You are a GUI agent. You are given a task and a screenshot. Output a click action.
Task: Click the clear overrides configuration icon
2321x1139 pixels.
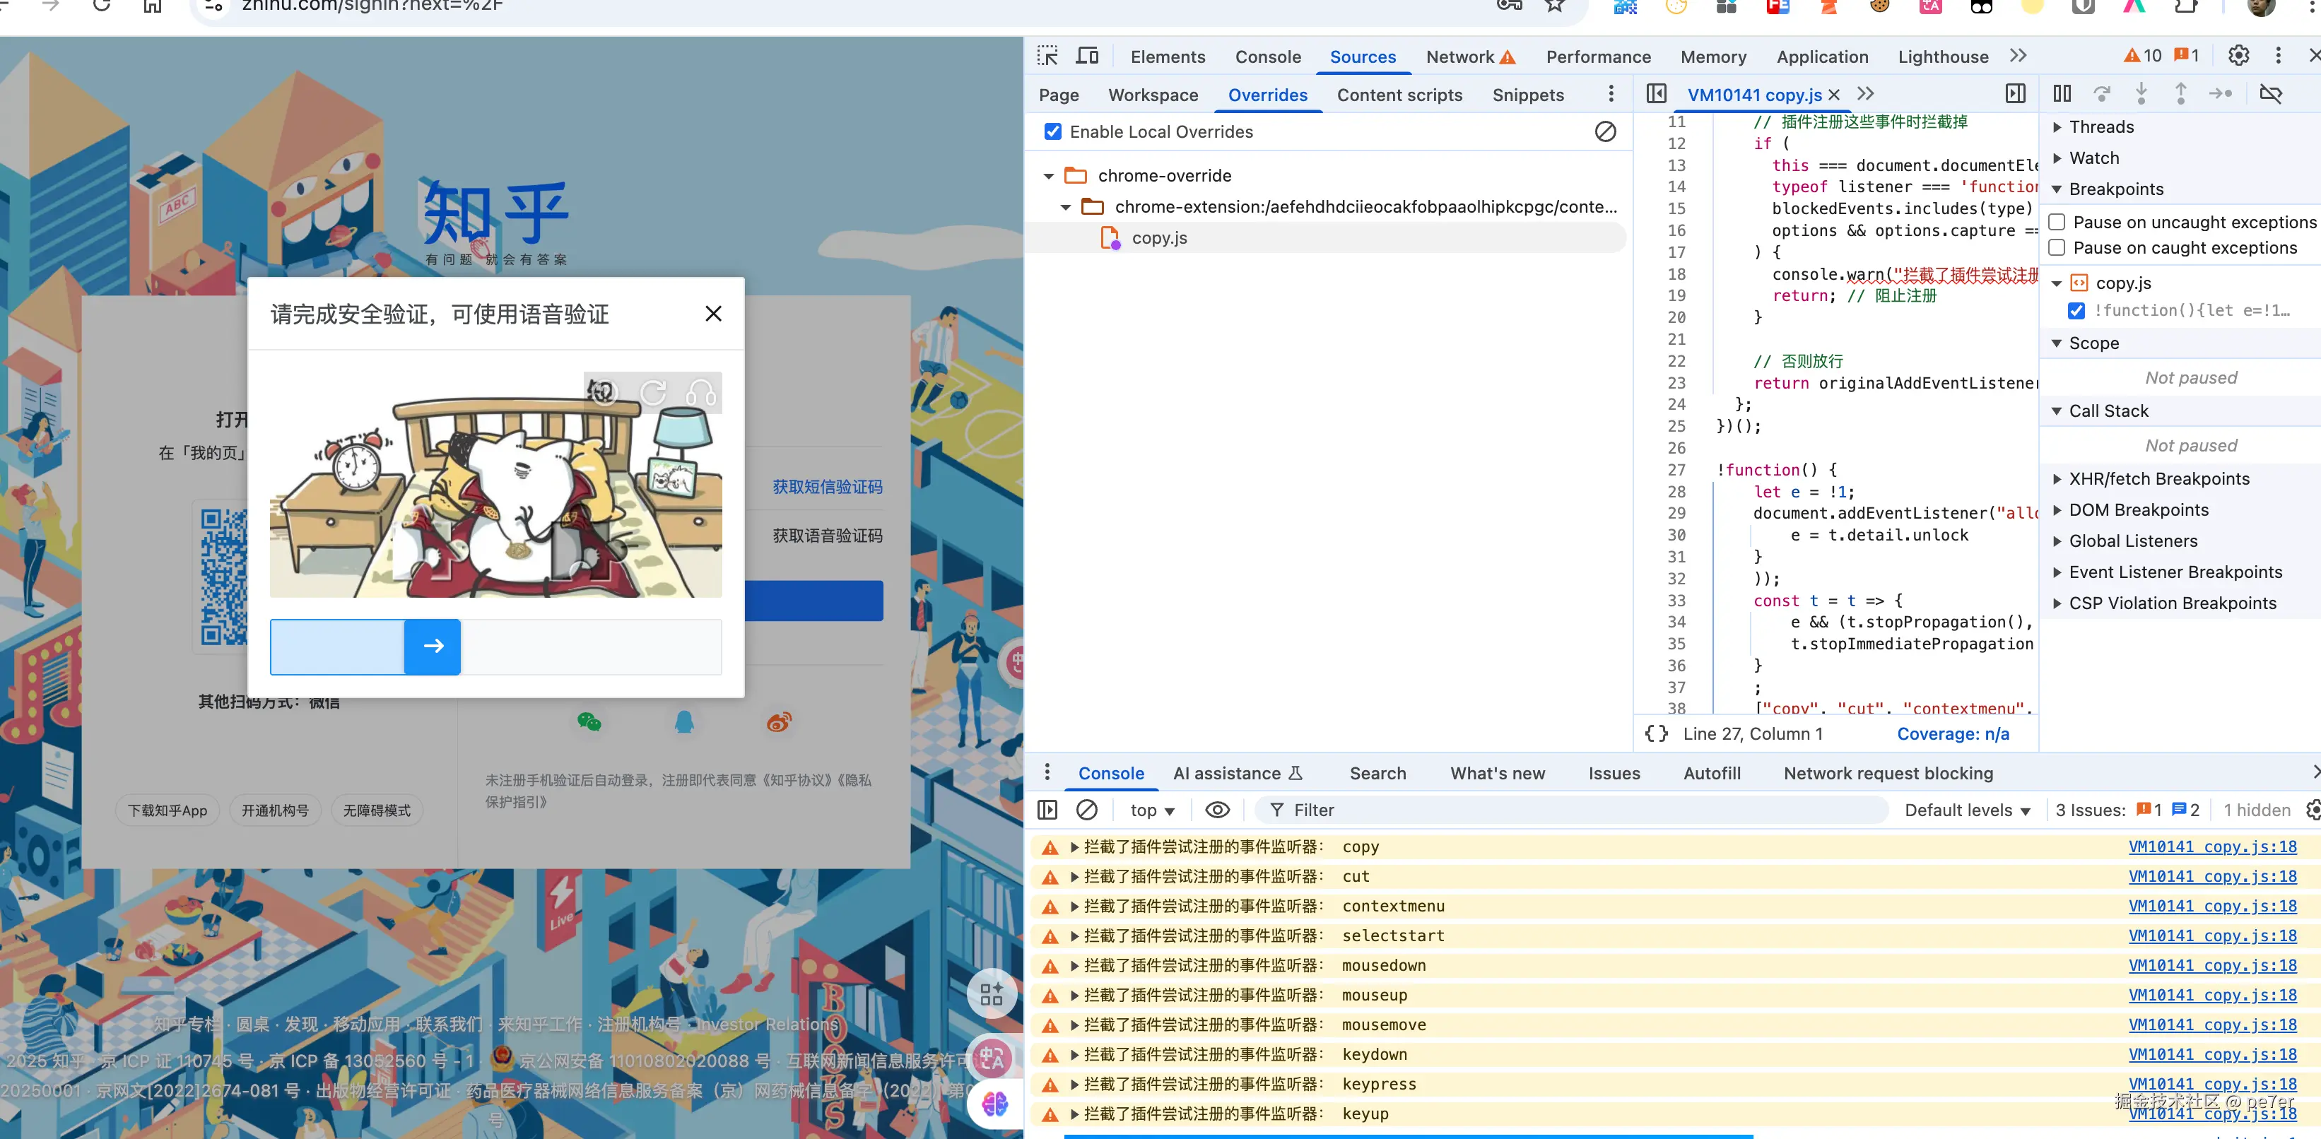(1604, 131)
